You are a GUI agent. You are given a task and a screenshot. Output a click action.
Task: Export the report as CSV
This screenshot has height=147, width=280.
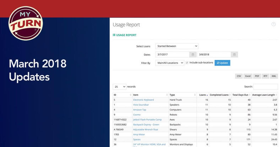pyautogui.click(x=239, y=76)
